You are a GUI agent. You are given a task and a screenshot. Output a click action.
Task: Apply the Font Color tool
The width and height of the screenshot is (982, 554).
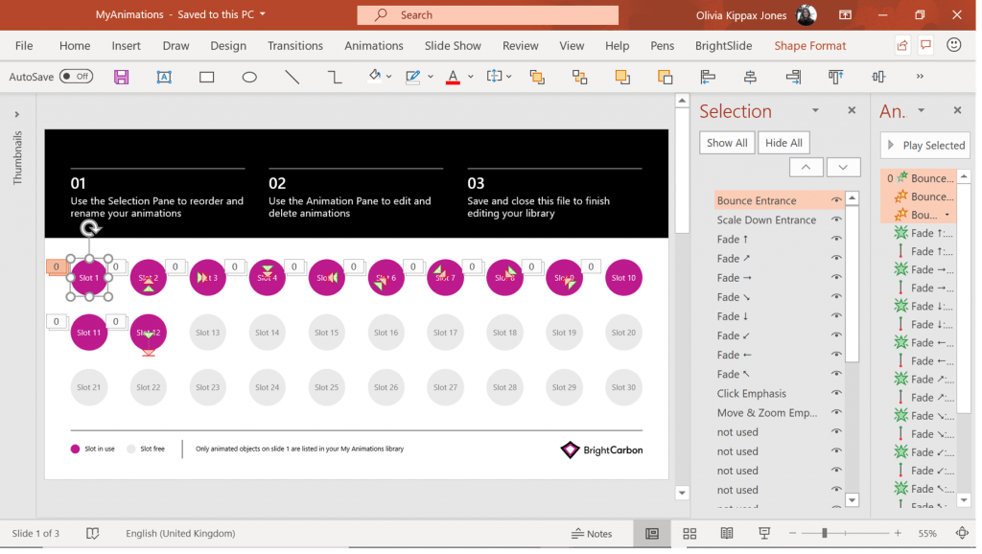453,77
